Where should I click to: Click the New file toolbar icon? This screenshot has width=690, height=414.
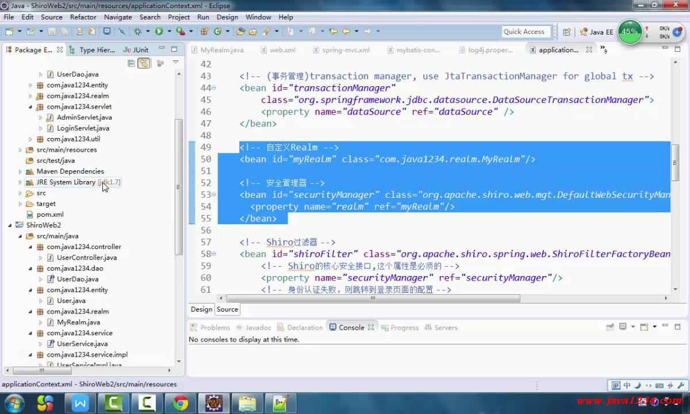pyautogui.click(x=10, y=32)
